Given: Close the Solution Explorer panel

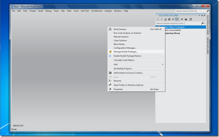Looking at the screenshot, I should click(x=204, y=16).
